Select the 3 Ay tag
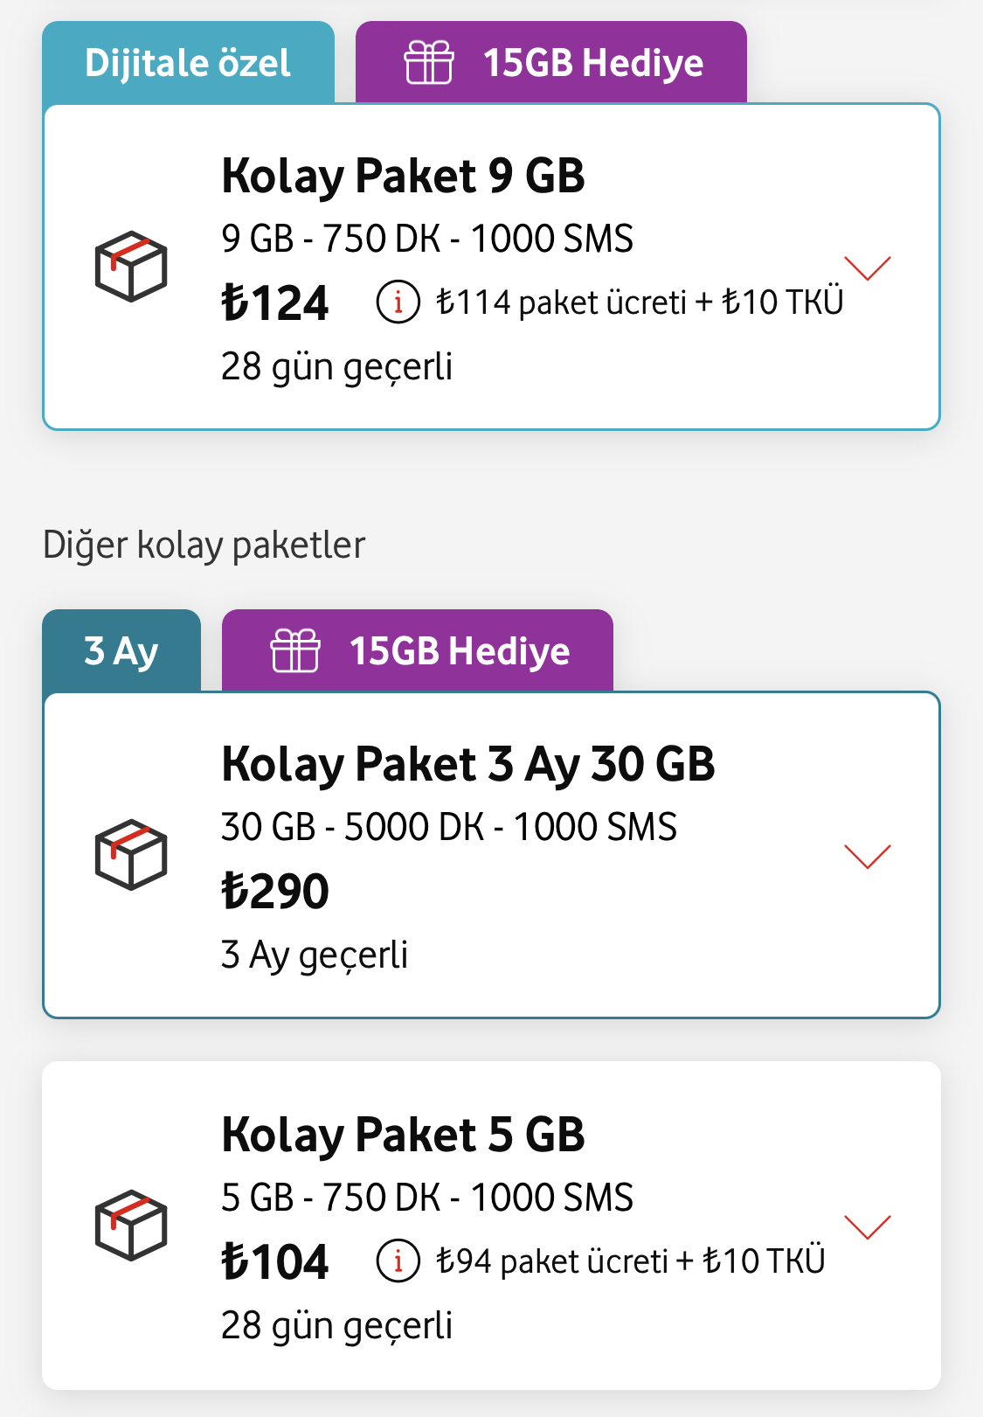 (121, 650)
